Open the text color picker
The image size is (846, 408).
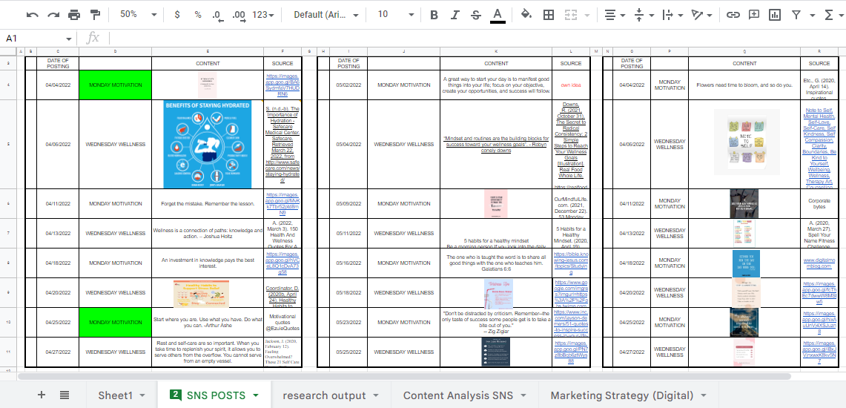point(498,15)
